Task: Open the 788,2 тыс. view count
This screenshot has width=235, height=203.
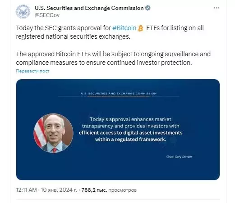Action: (x=94, y=190)
